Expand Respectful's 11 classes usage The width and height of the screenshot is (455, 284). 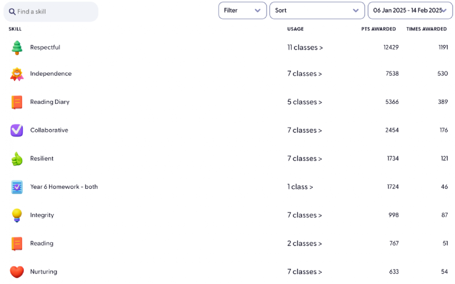click(x=305, y=47)
